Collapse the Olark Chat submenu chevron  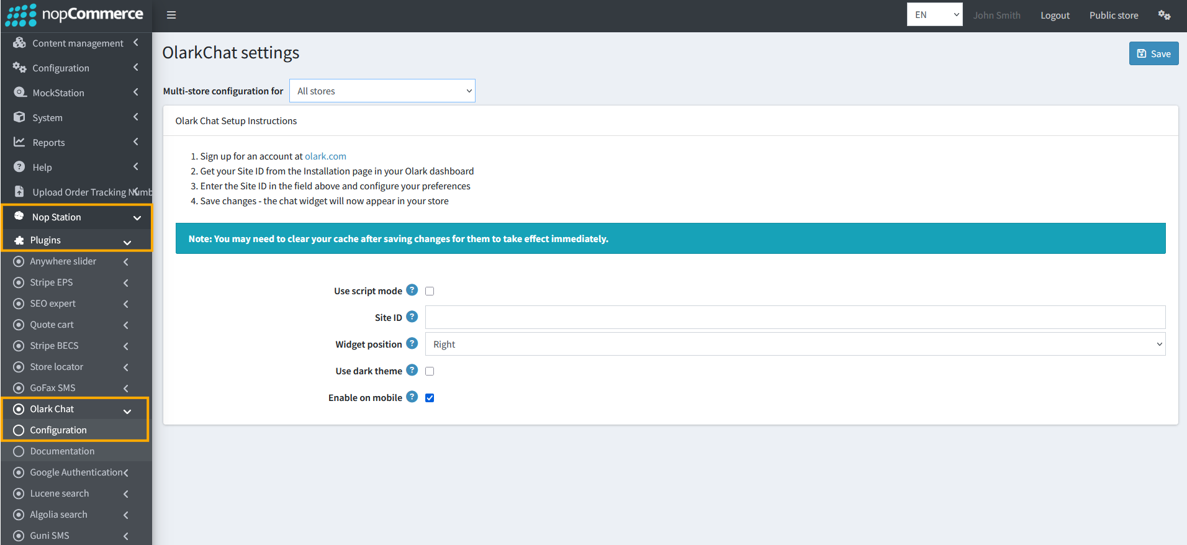click(127, 412)
